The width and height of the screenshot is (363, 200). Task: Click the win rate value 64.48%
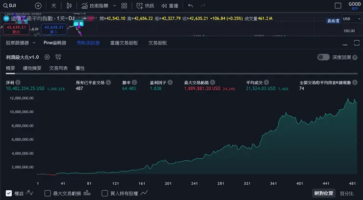pyautogui.click(x=129, y=89)
